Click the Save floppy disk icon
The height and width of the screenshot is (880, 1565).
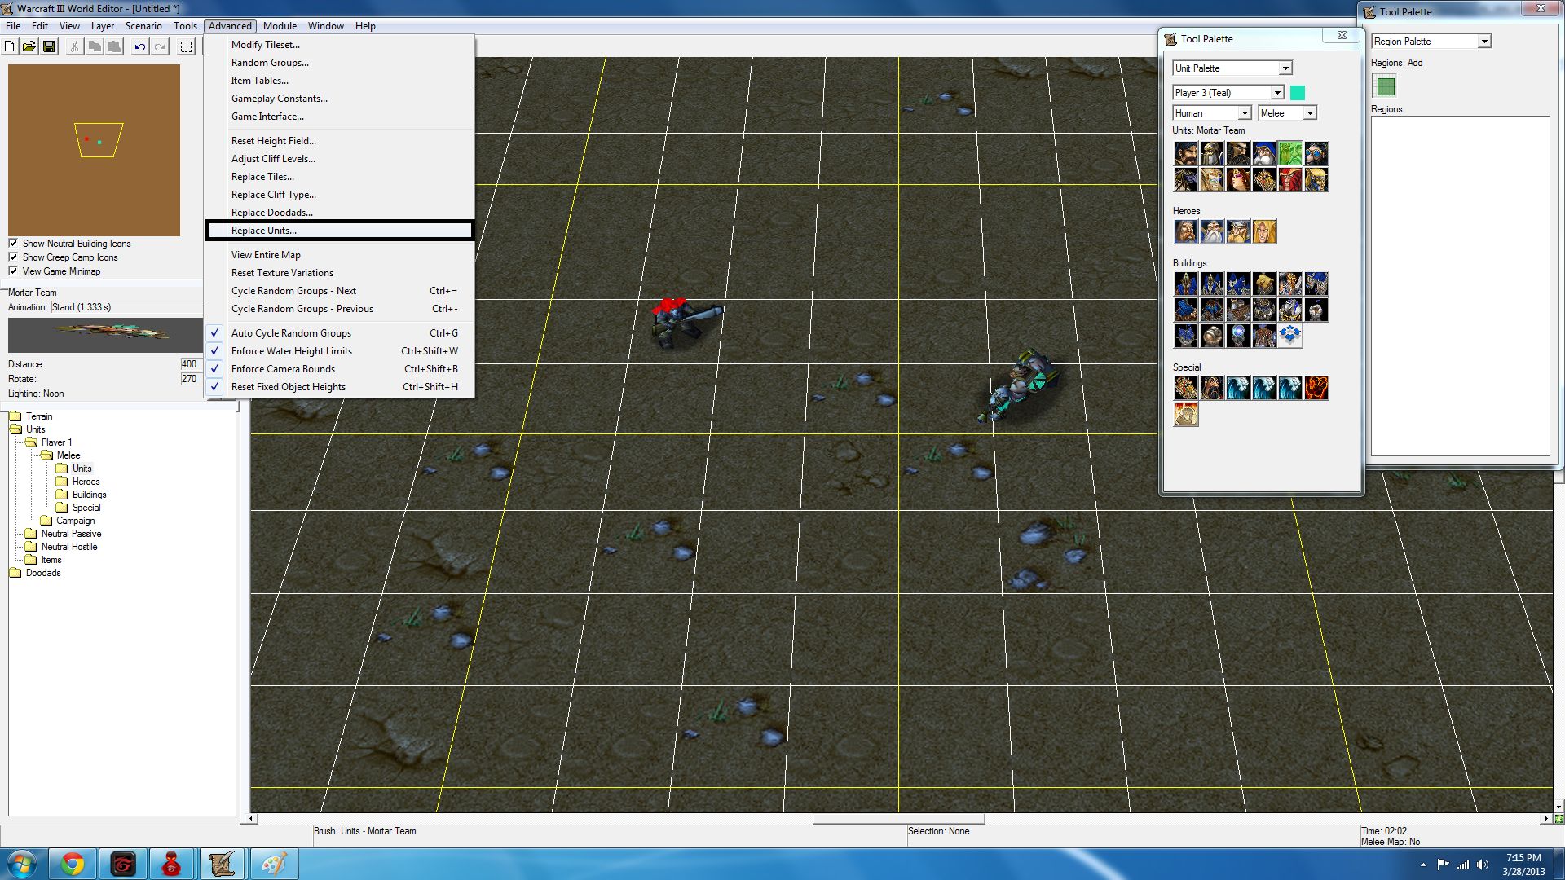coord(49,46)
